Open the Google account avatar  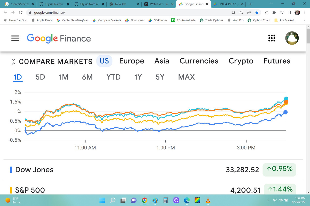click(x=292, y=38)
